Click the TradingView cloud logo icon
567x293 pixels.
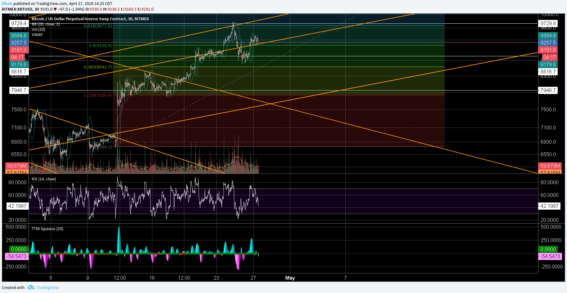pyautogui.click(x=31, y=287)
